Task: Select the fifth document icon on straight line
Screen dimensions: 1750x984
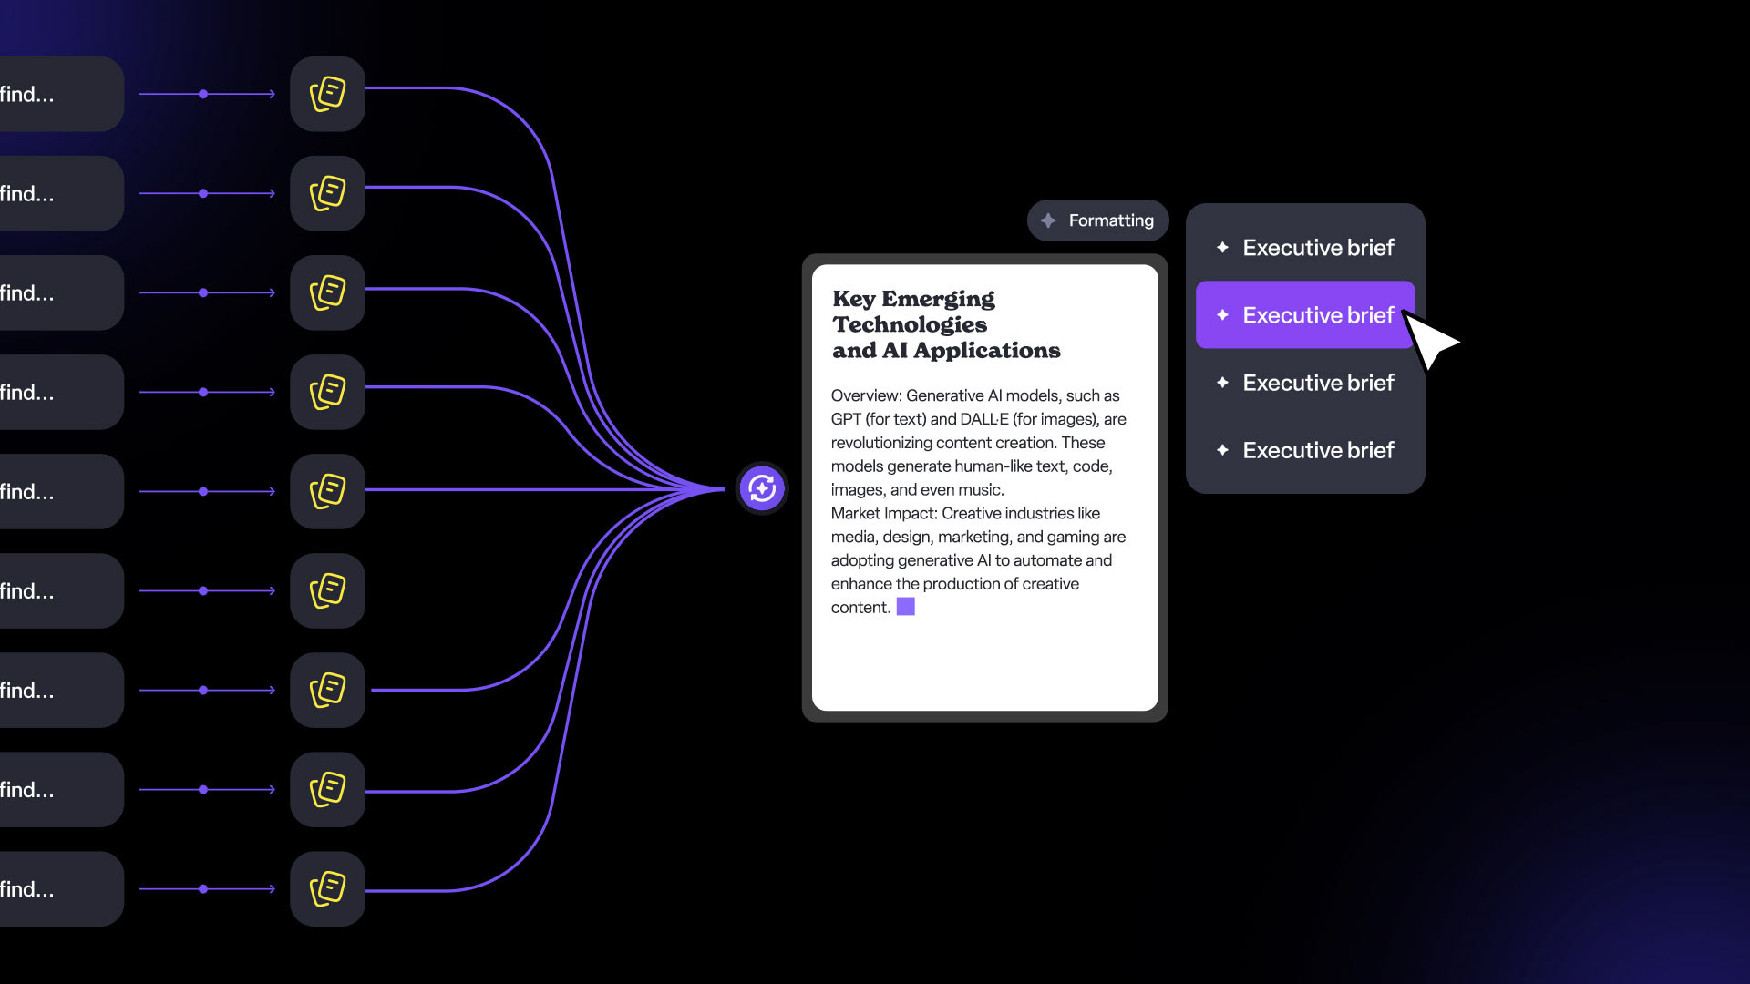Action: [x=327, y=491]
